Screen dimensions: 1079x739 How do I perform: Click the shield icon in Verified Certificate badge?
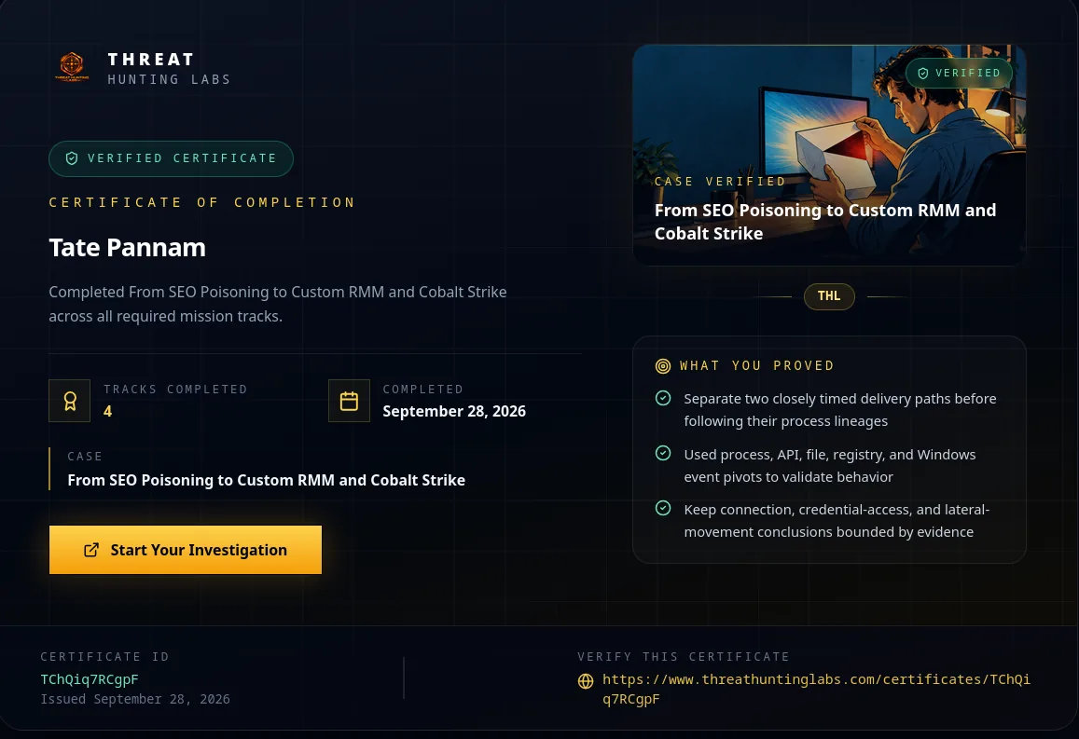[72, 158]
